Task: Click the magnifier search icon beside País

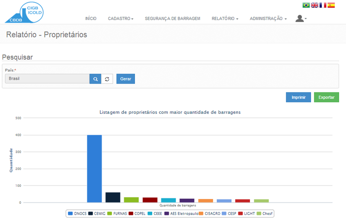Action: 95,79
